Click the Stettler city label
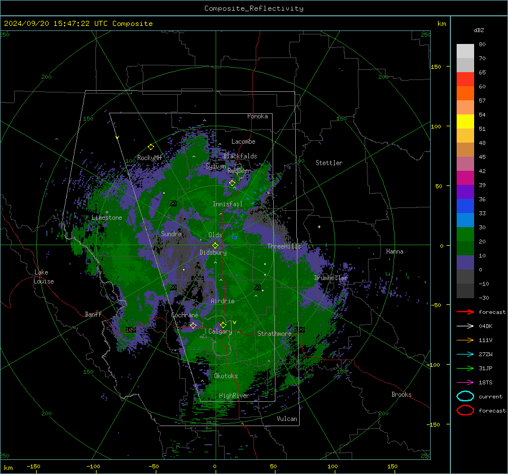Viewport: 508px width, 474px height. click(x=329, y=163)
